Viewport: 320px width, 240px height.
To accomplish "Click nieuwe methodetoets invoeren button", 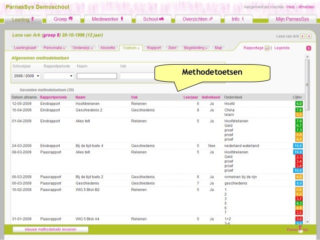I will click(51, 229).
